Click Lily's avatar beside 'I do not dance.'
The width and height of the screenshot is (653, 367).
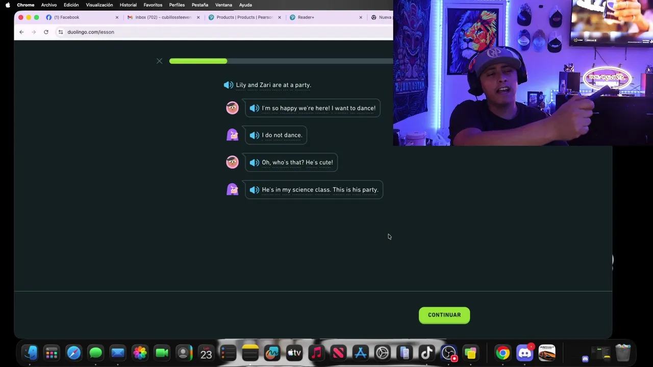click(232, 135)
